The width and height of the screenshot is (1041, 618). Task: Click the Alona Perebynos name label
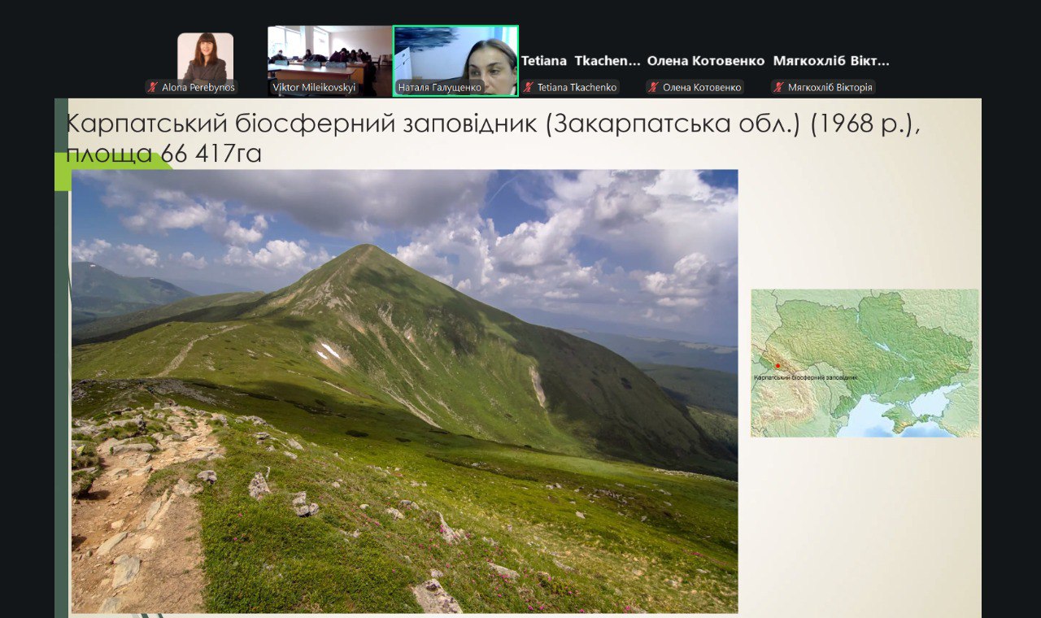tap(198, 87)
